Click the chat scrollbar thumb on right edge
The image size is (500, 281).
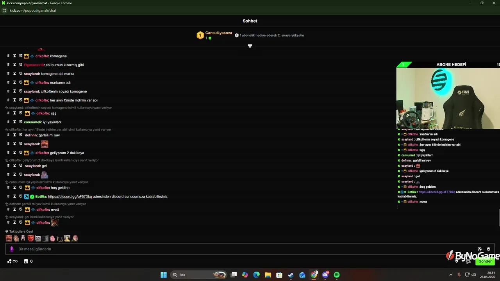point(498,218)
